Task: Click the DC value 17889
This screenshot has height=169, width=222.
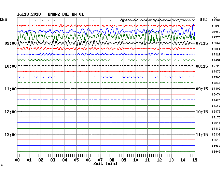Action: coord(216,129)
